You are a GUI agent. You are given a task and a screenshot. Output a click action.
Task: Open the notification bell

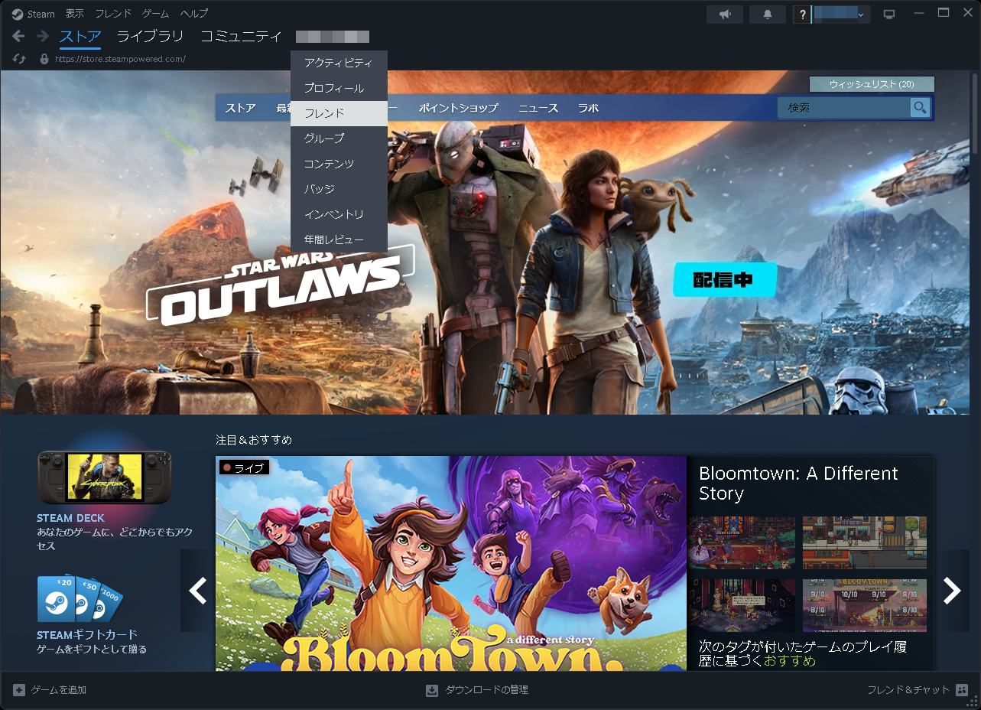coord(768,15)
